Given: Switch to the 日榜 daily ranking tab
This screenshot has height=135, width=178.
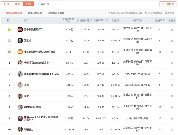Looking at the screenshot, I should pos(7,4).
